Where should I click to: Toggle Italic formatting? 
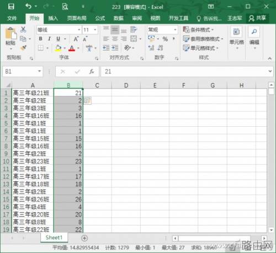pos(49,39)
